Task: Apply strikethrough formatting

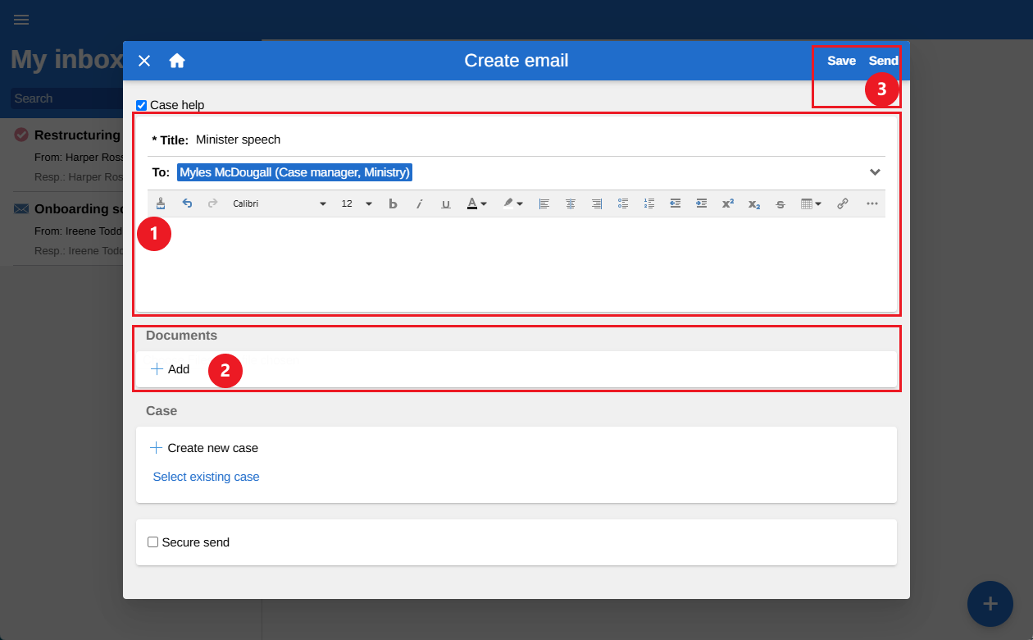Action: [x=780, y=203]
